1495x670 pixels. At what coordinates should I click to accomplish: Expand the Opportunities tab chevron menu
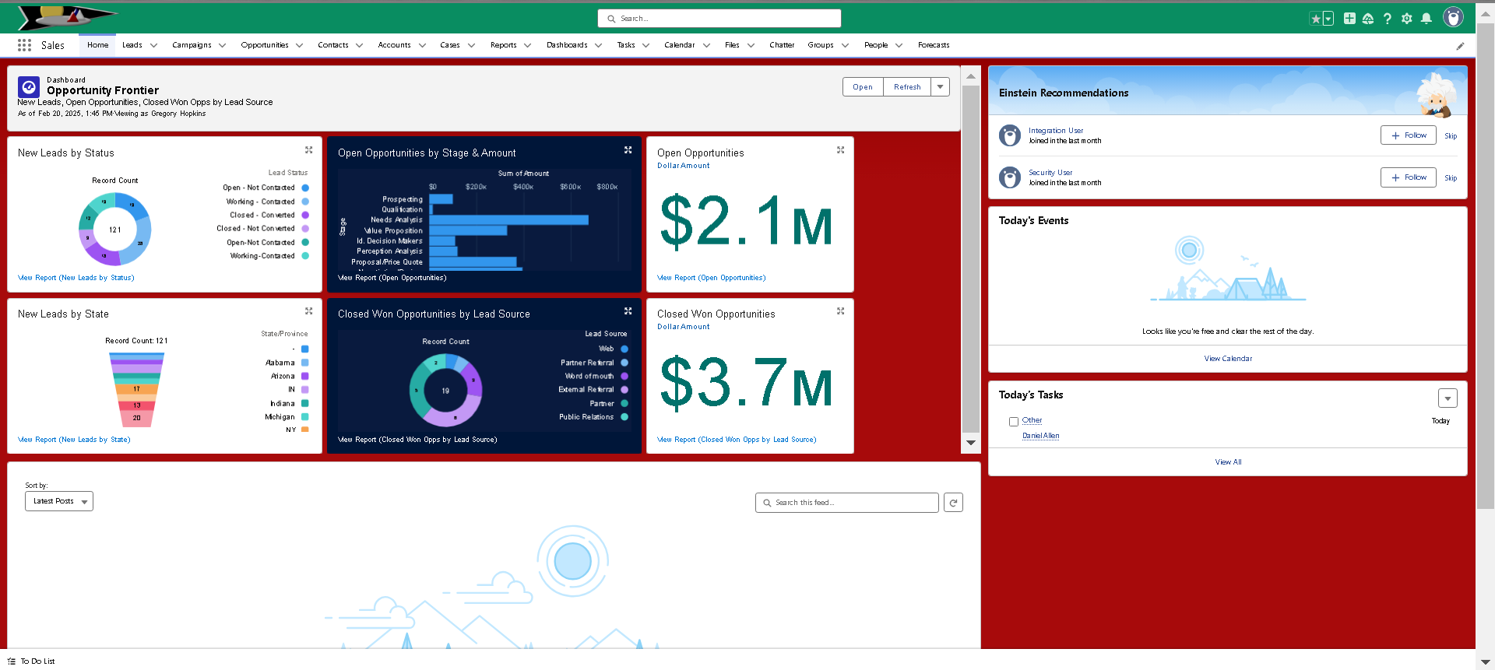click(x=300, y=46)
